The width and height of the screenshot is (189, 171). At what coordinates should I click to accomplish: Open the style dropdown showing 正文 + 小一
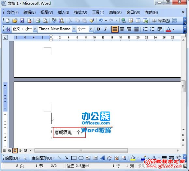point(35,29)
